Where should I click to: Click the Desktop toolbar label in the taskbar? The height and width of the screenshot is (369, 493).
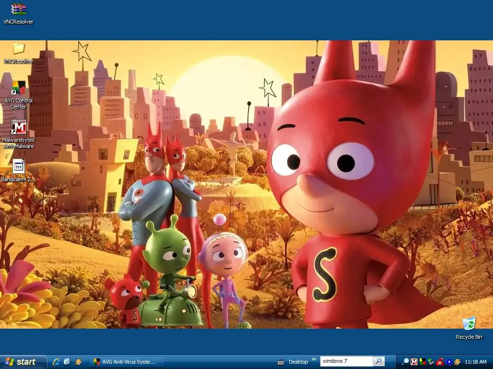click(x=298, y=362)
